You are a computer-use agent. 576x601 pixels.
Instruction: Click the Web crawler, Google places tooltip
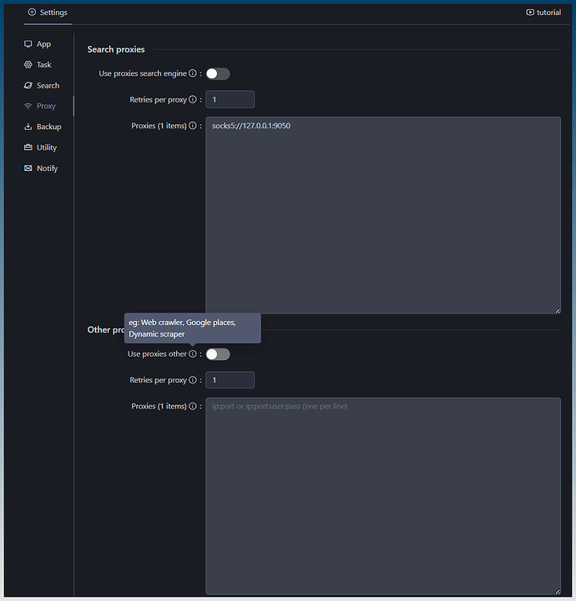pyautogui.click(x=192, y=328)
